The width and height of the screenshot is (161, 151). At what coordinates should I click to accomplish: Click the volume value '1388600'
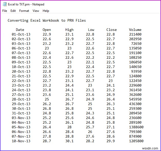[x=136, y=127]
